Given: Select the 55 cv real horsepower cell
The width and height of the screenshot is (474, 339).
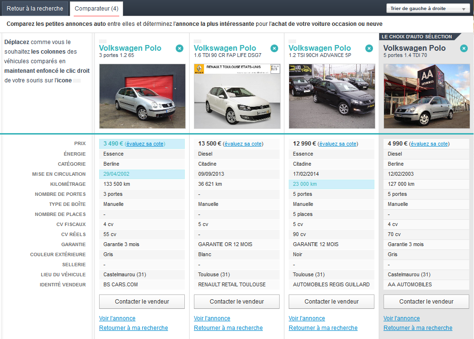Looking at the screenshot, I should tap(142, 234).
